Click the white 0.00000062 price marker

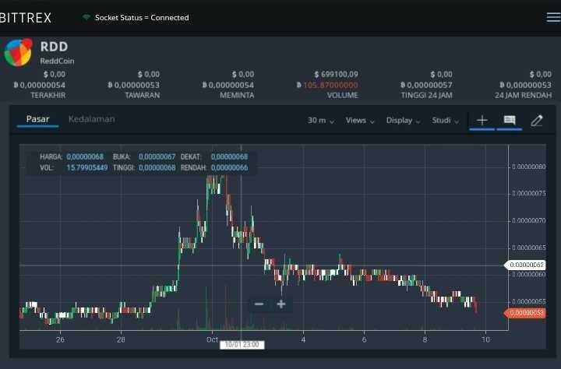point(524,265)
